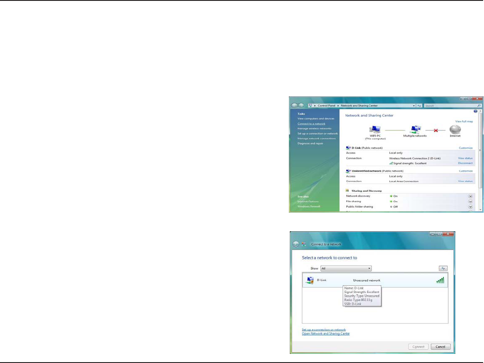Image resolution: width=484 pixels, height=363 pixels.
Task: Click the signal strength bars icon in Network Center
Action: (391, 163)
